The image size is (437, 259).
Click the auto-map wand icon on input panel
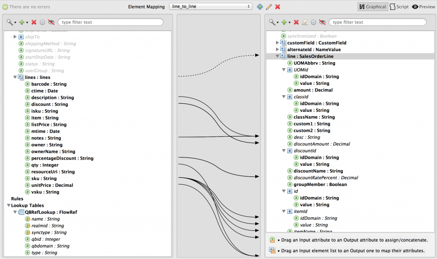[9, 22]
